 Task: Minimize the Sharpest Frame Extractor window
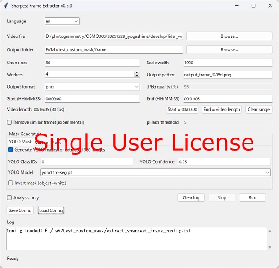tap(237, 5)
